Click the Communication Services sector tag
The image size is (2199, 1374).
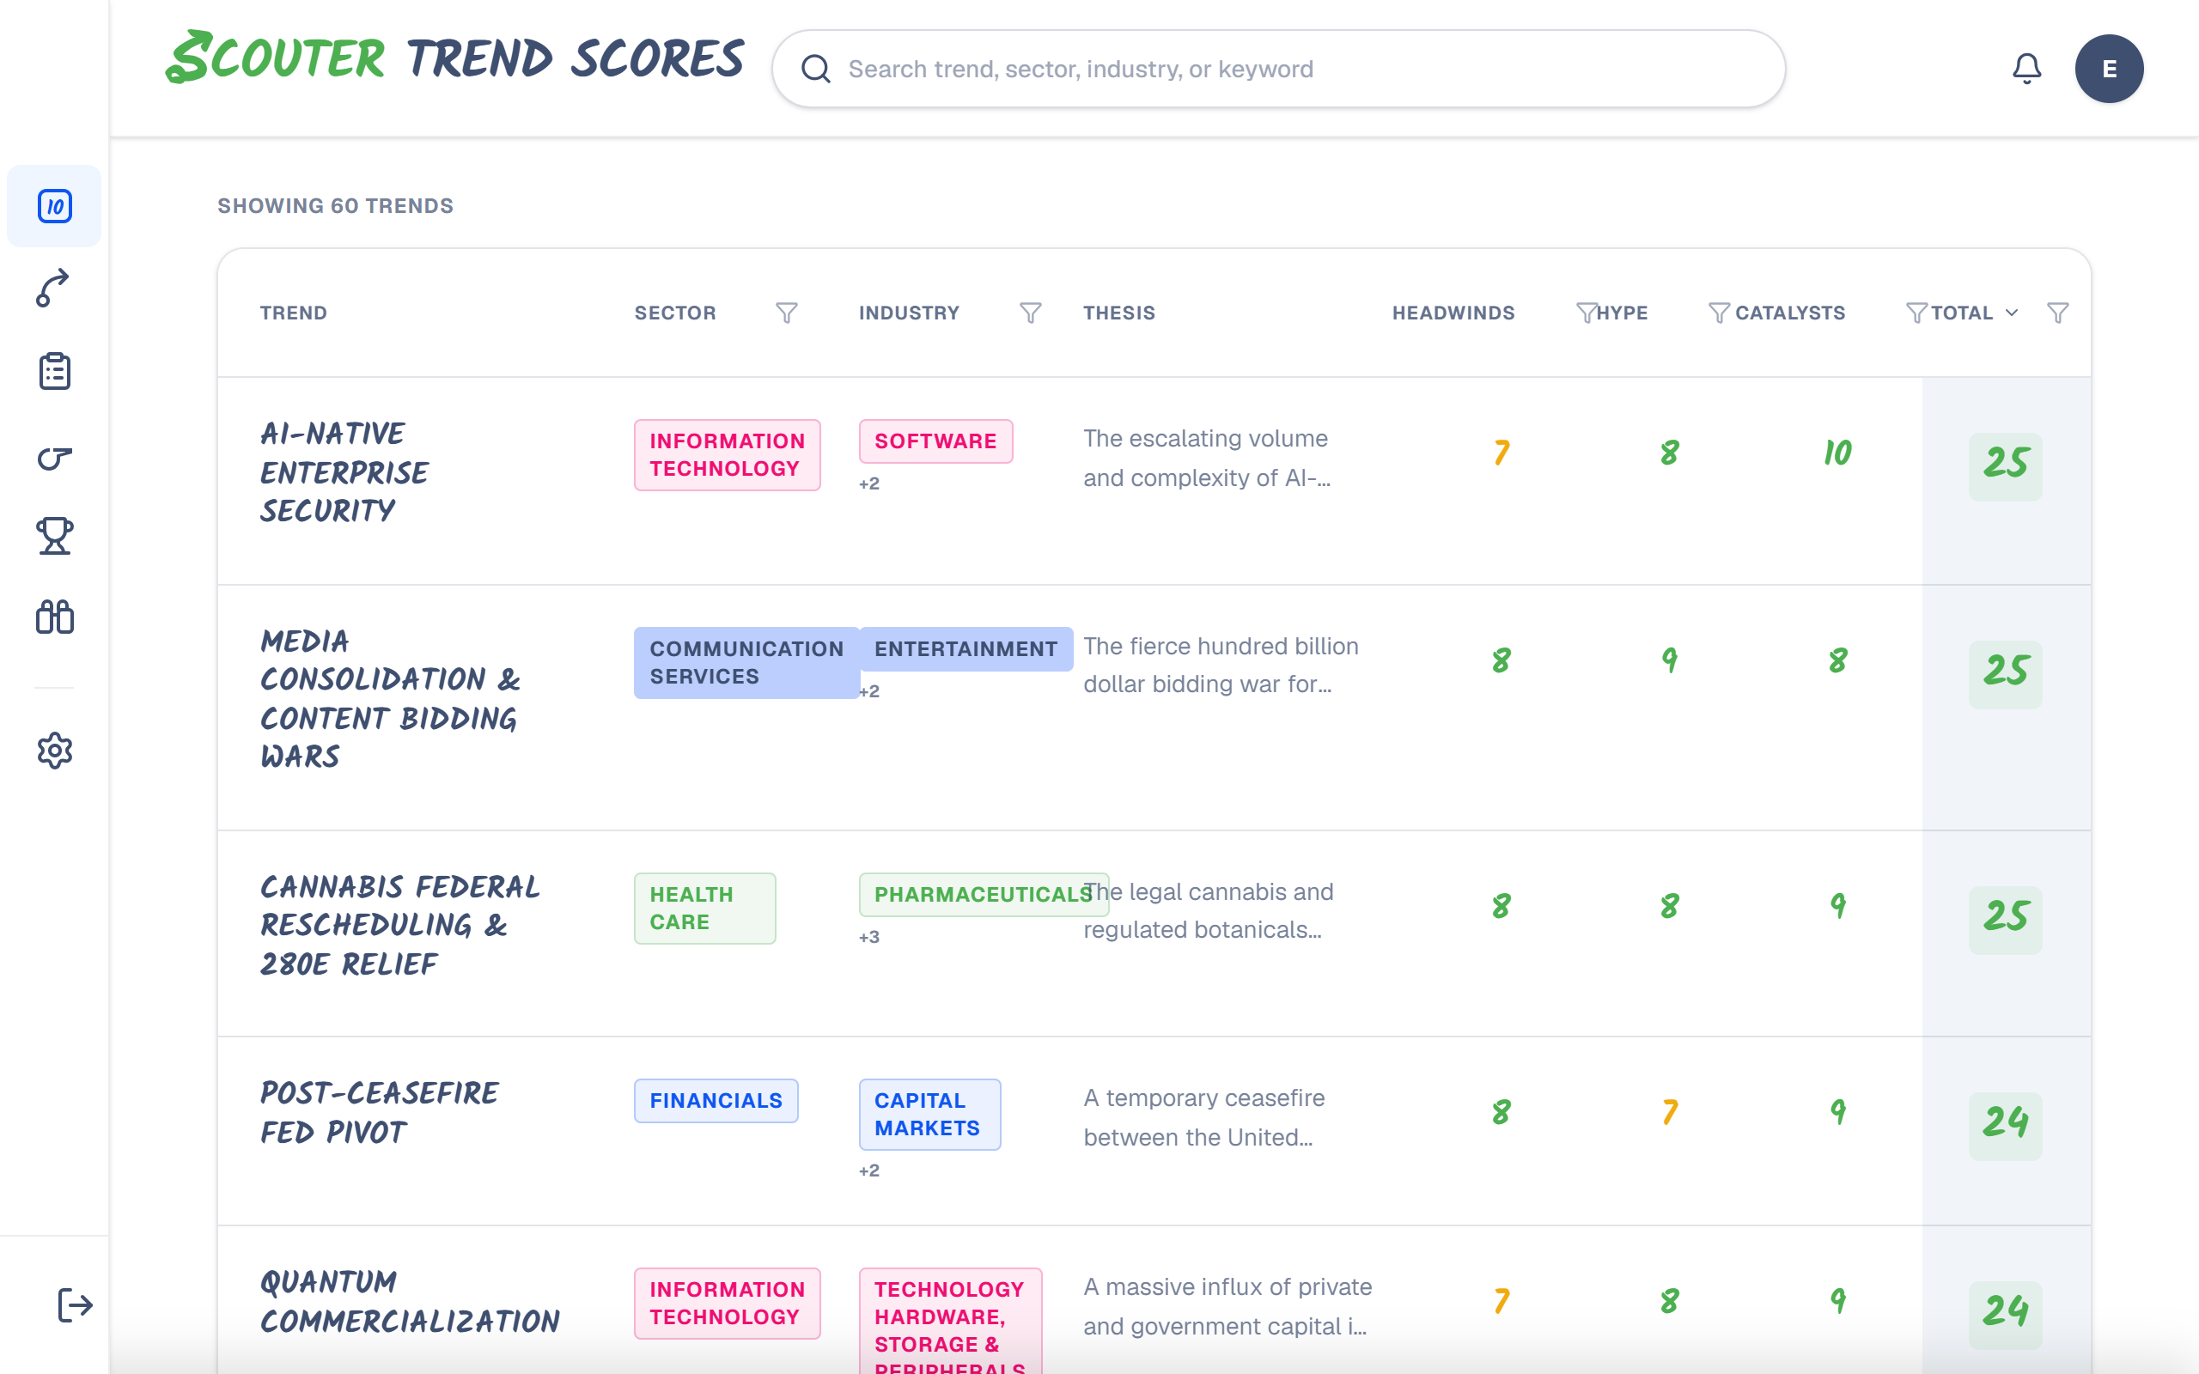point(747,662)
